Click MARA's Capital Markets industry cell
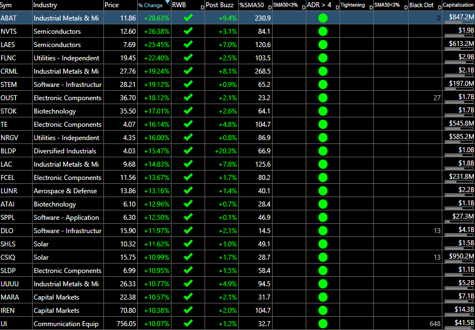The image size is (475, 330). pyautogui.click(x=68, y=297)
